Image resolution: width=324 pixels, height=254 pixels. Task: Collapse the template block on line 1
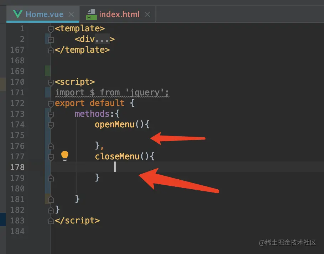pos(51,29)
